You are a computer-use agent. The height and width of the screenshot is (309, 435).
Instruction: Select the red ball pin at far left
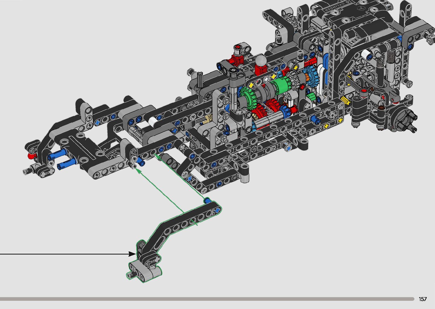[31, 155]
